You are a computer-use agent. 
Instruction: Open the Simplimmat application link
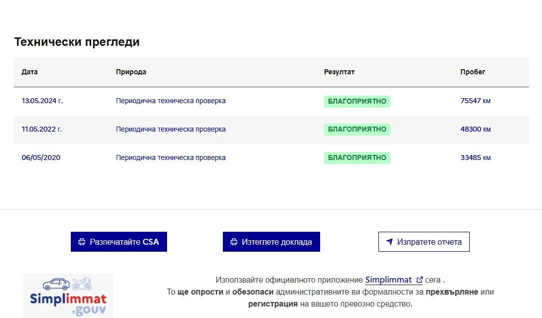[x=389, y=280]
